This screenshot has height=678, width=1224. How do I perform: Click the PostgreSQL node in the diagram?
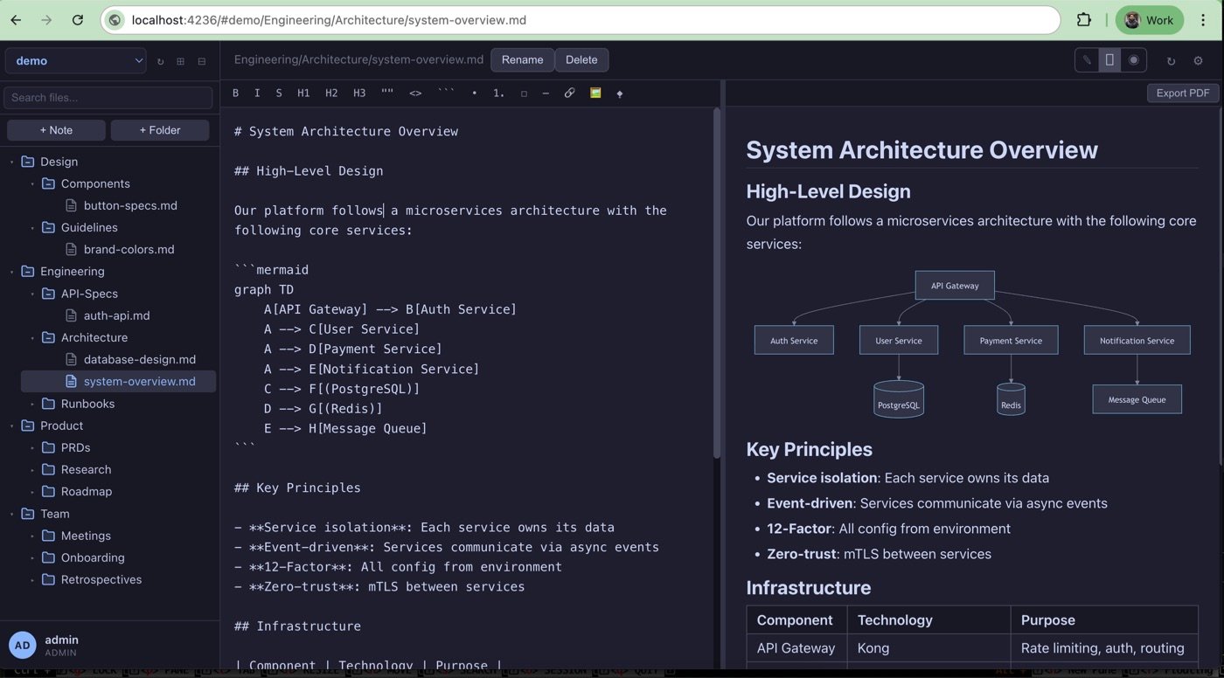(899, 398)
